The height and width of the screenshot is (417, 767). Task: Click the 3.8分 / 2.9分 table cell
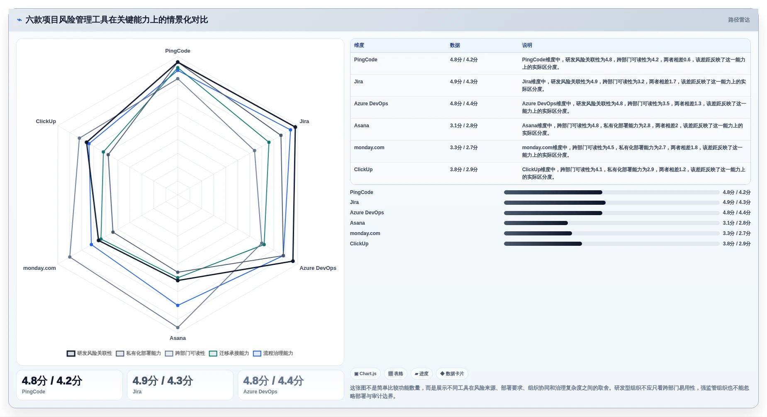pyautogui.click(x=464, y=170)
